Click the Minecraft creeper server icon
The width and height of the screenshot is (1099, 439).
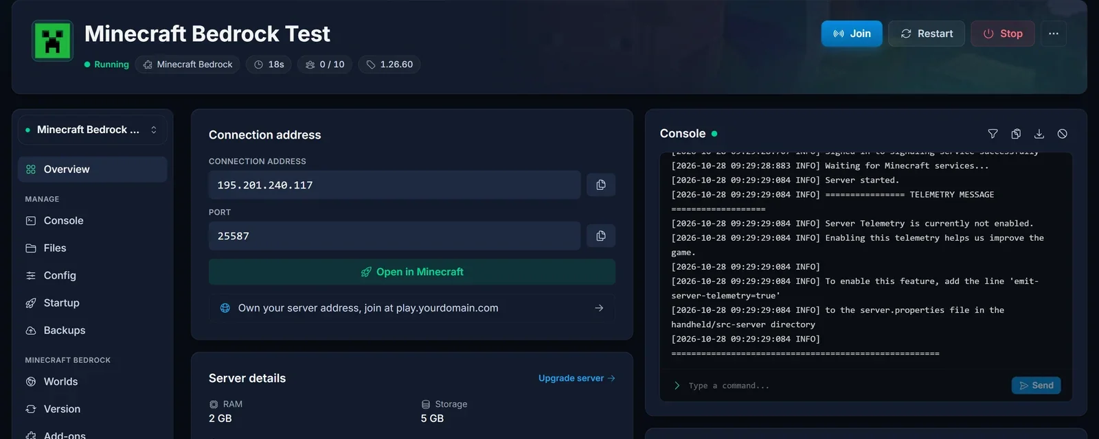(53, 40)
